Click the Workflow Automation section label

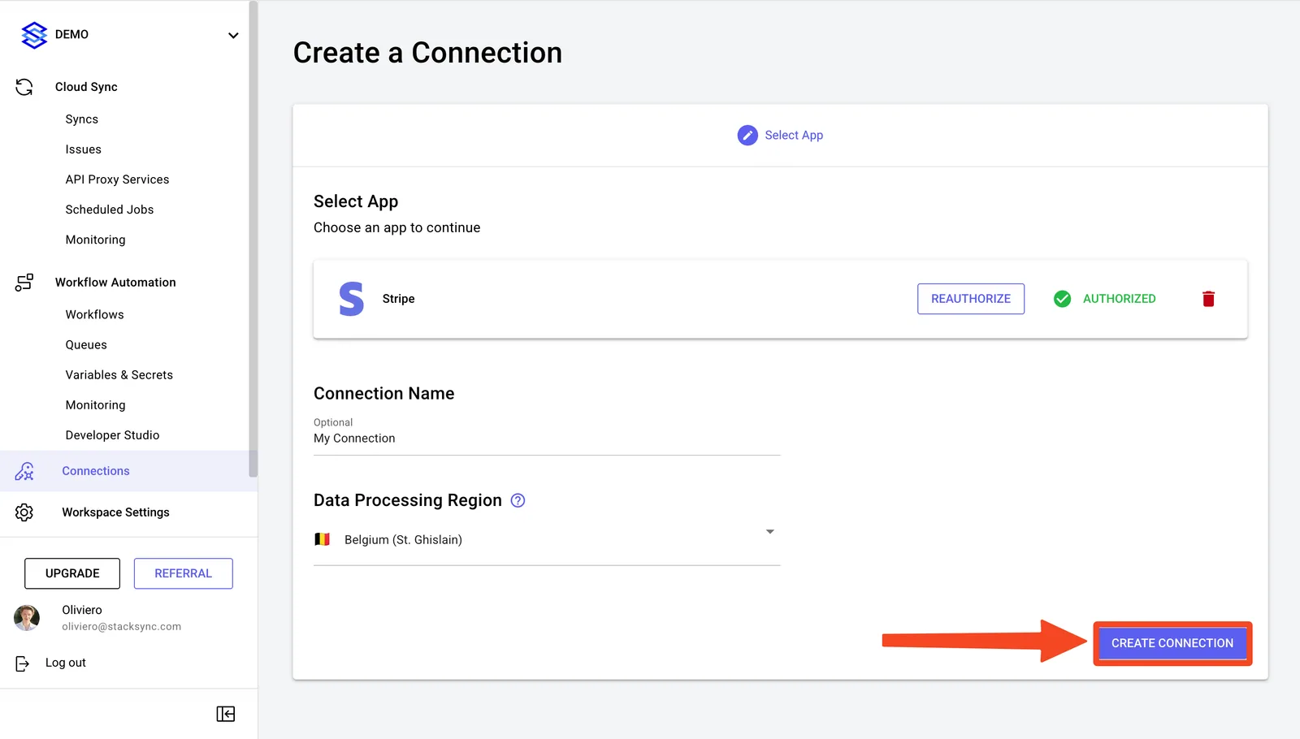(115, 283)
